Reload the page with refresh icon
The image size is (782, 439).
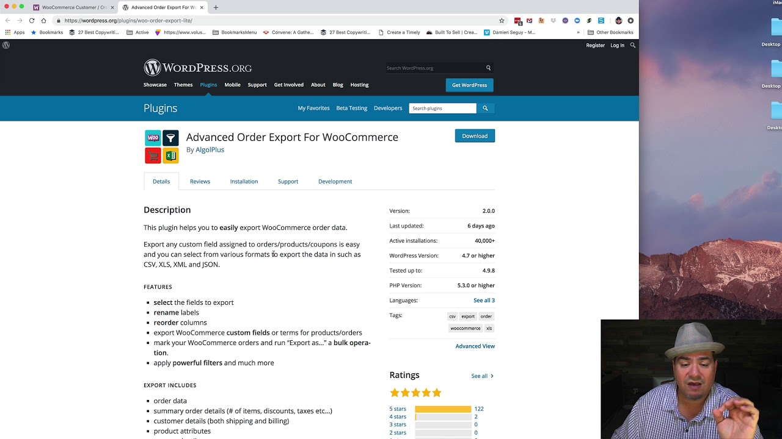(x=32, y=20)
